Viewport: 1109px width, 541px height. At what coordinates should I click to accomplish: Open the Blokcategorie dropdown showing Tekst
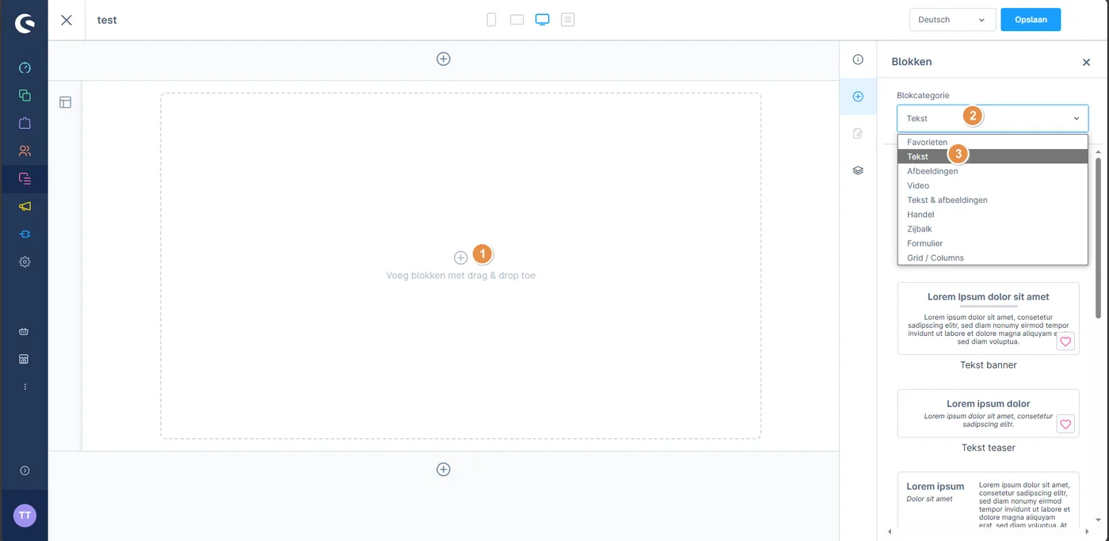point(993,118)
